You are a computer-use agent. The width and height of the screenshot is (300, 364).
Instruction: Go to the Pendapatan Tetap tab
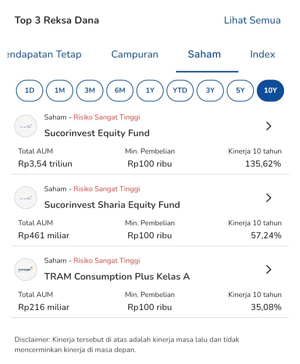(44, 54)
